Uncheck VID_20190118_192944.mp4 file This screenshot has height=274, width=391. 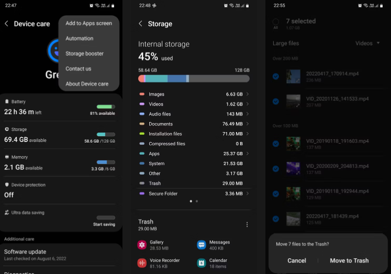(x=275, y=194)
